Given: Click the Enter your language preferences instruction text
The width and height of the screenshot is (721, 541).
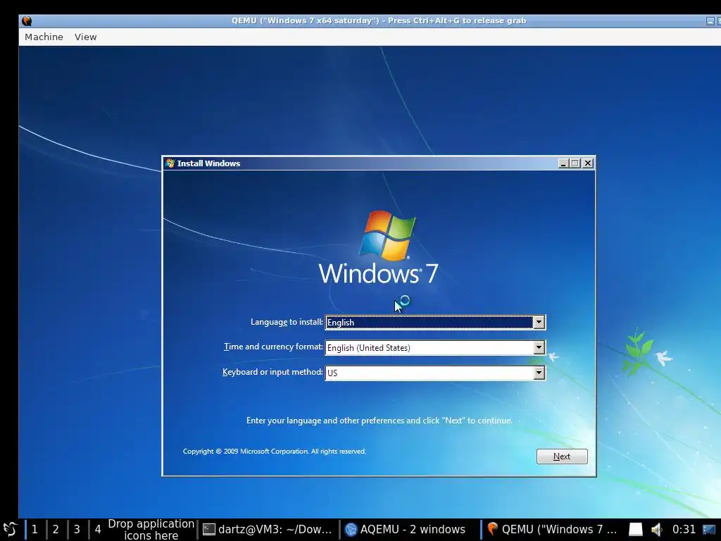Looking at the screenshot, I should [x=380, y=421].
